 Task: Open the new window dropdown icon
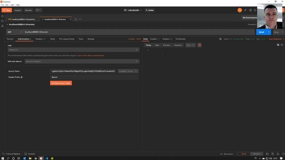[38, 10]
